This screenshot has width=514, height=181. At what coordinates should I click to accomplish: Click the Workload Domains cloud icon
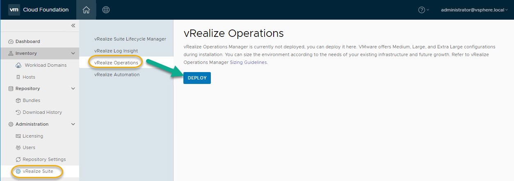[x=18, y=65]
